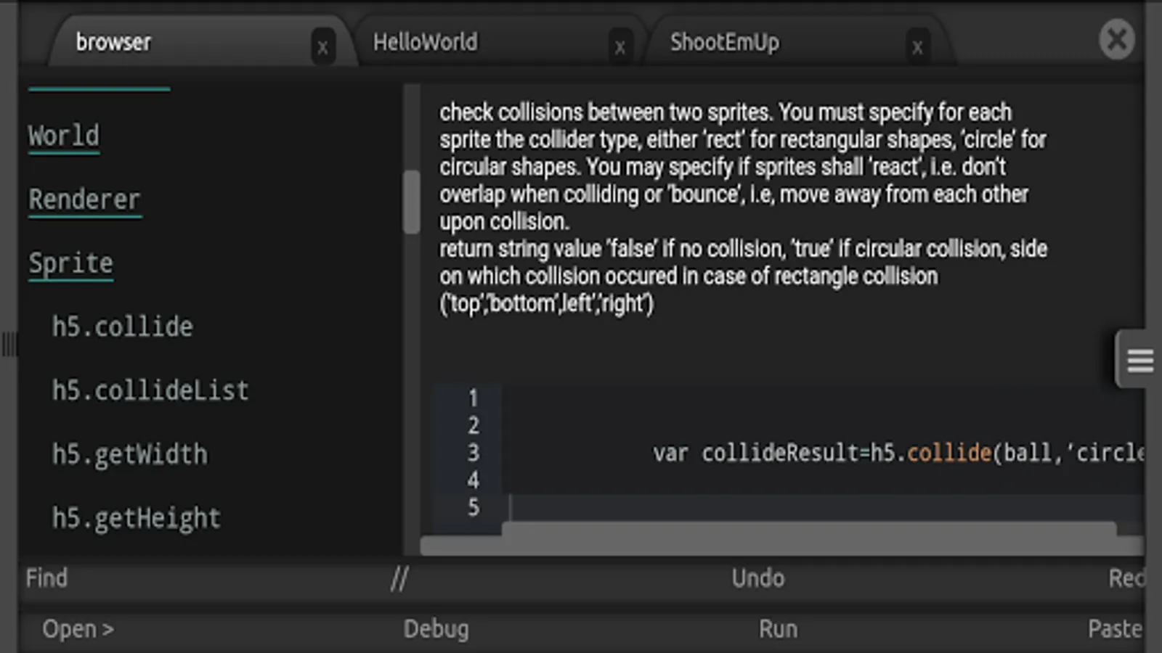Switch to the HelloWorld tab

point(426,43)
